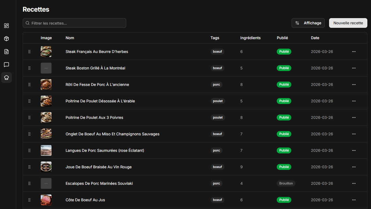Screen dimensions: 371x209
Task: Click the drag handle for Côte De Boeuf row
Action: (x=29, y=200)
